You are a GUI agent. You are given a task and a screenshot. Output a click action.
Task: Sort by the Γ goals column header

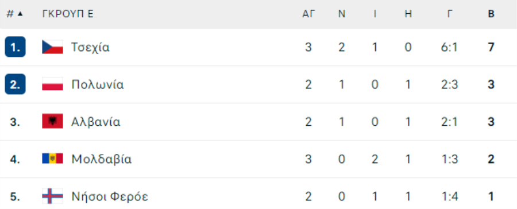(x=450, y=14)
